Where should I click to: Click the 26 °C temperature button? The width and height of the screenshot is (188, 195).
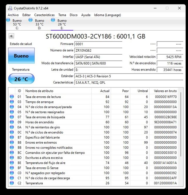(21, 79)
